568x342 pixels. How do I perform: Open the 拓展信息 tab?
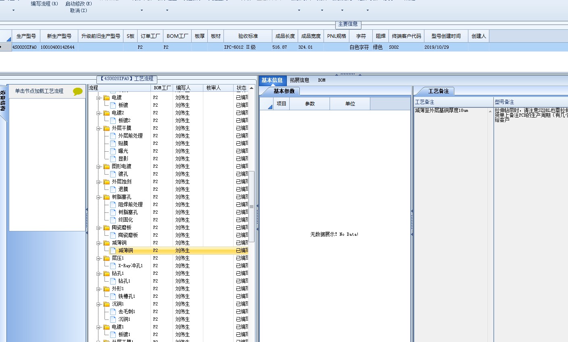[299, 80]
